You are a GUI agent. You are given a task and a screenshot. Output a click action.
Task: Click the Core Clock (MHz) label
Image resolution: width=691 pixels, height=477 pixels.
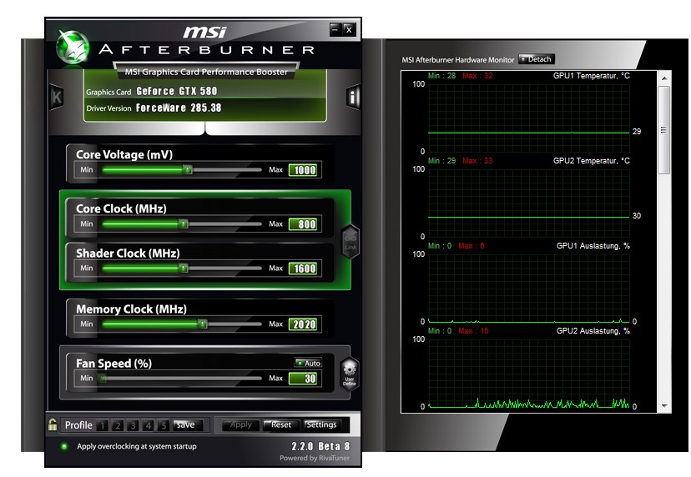[121, 208]
